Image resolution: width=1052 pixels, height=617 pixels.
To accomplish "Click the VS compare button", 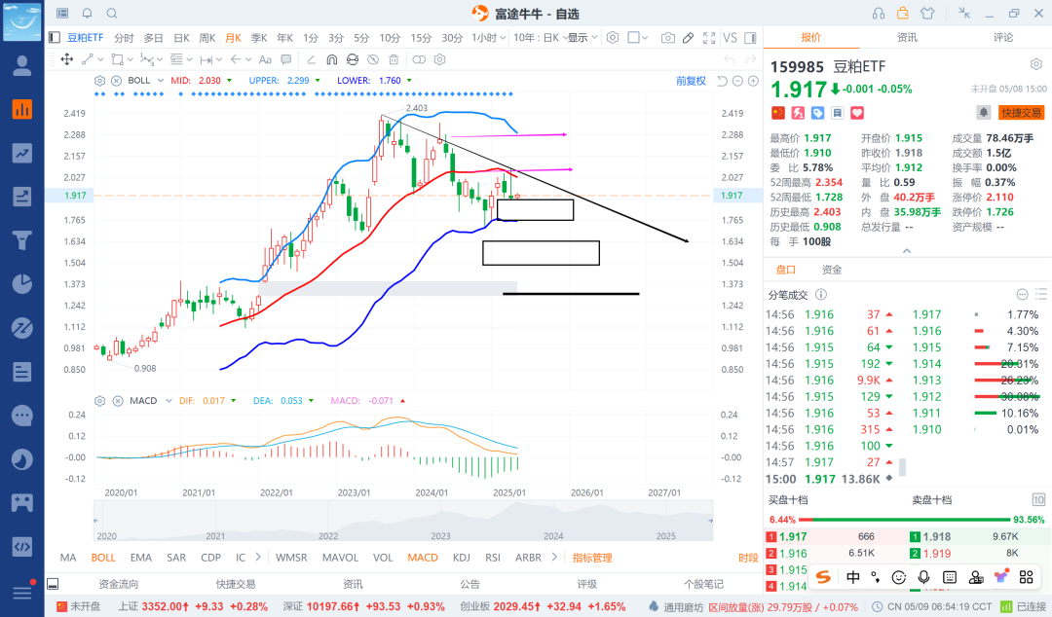I will 730,38.
